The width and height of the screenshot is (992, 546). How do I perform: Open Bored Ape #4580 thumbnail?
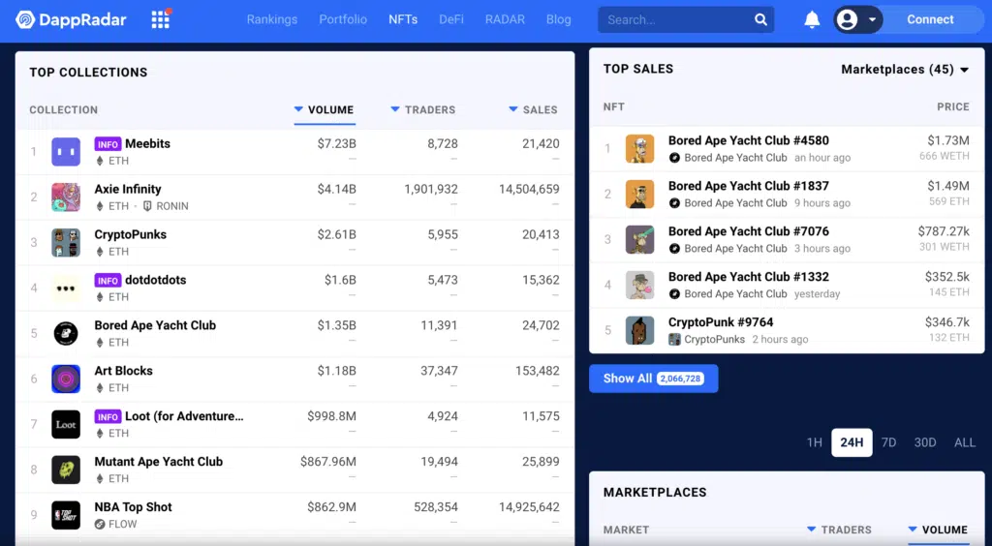(639, 148)
